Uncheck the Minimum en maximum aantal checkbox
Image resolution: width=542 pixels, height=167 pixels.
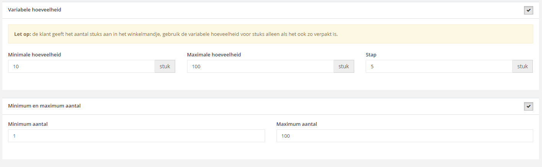click(528, 106)
